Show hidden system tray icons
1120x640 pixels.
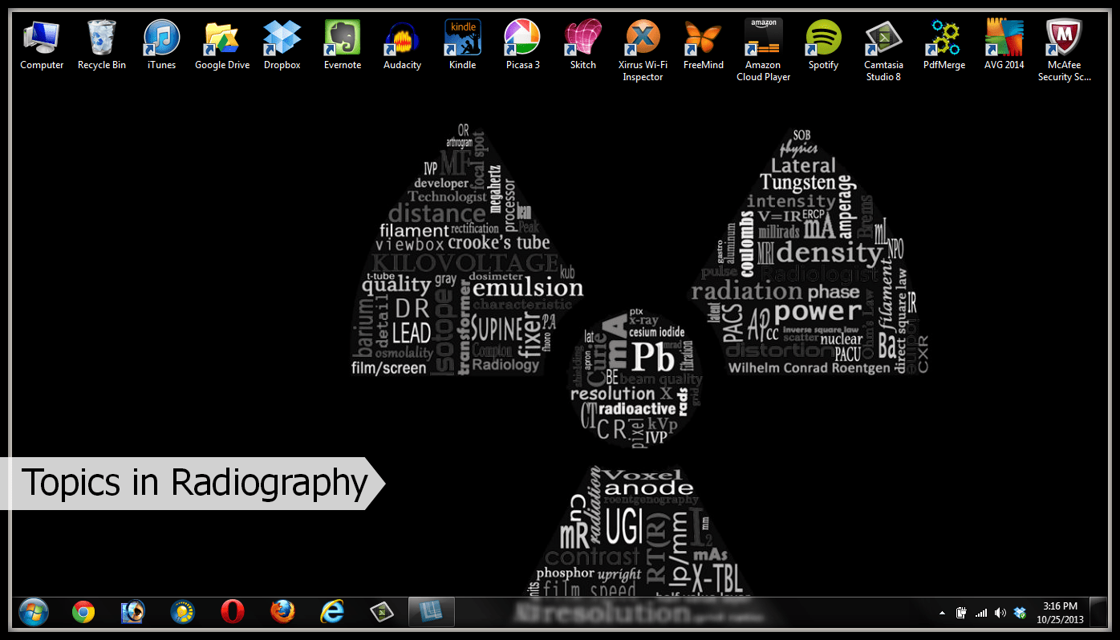(943, 613)
